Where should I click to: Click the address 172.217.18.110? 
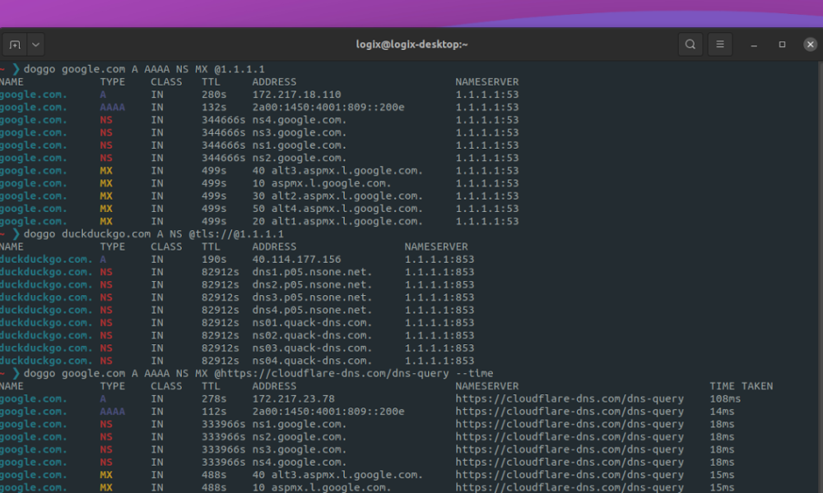(x=296, y=94)
